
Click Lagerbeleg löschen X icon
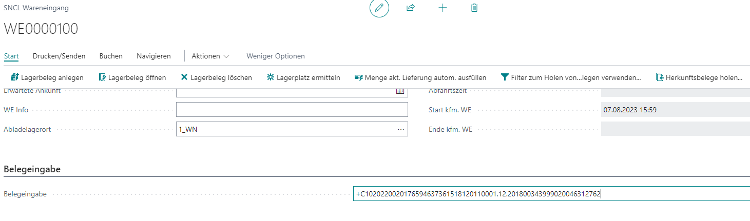click(184, 77)
